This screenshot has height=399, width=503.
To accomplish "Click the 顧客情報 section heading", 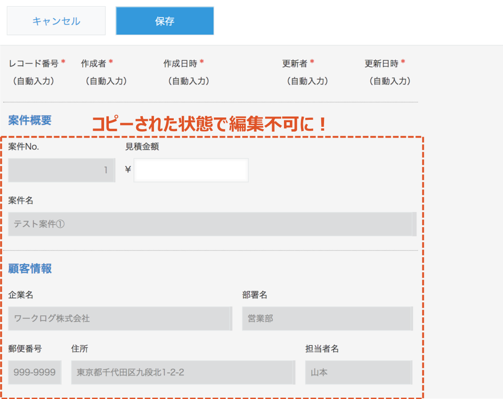I will [x=30, y=269].
